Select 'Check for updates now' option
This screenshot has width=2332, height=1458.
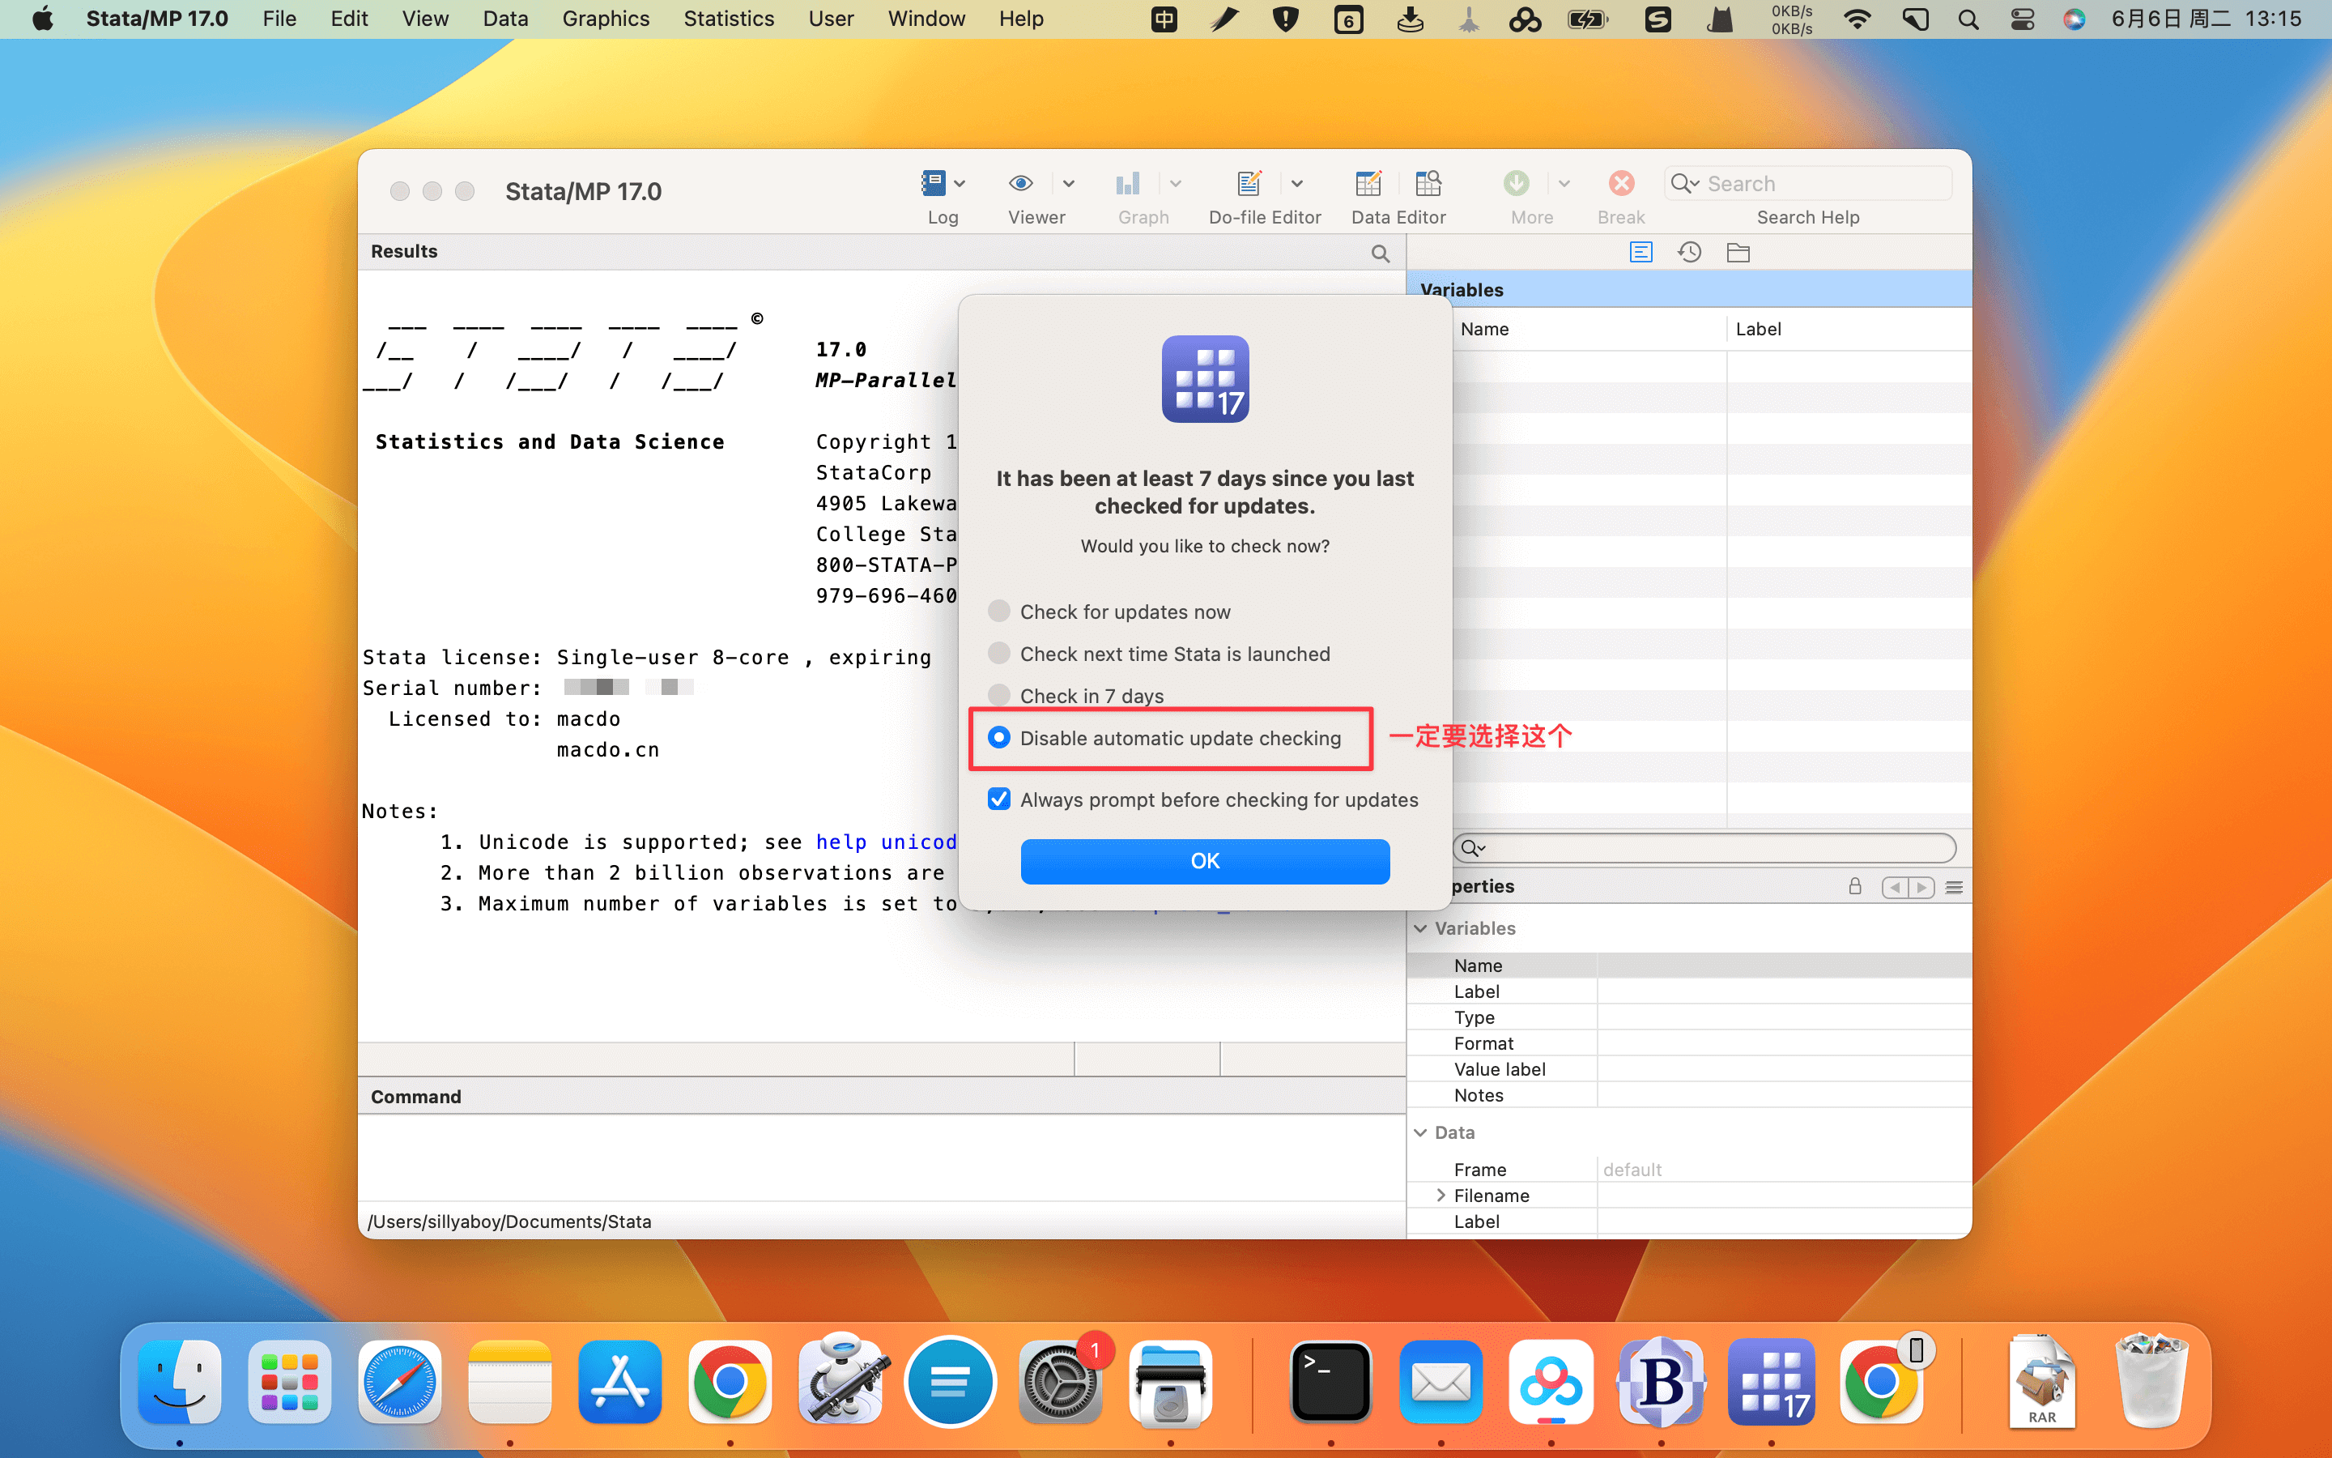999,612
